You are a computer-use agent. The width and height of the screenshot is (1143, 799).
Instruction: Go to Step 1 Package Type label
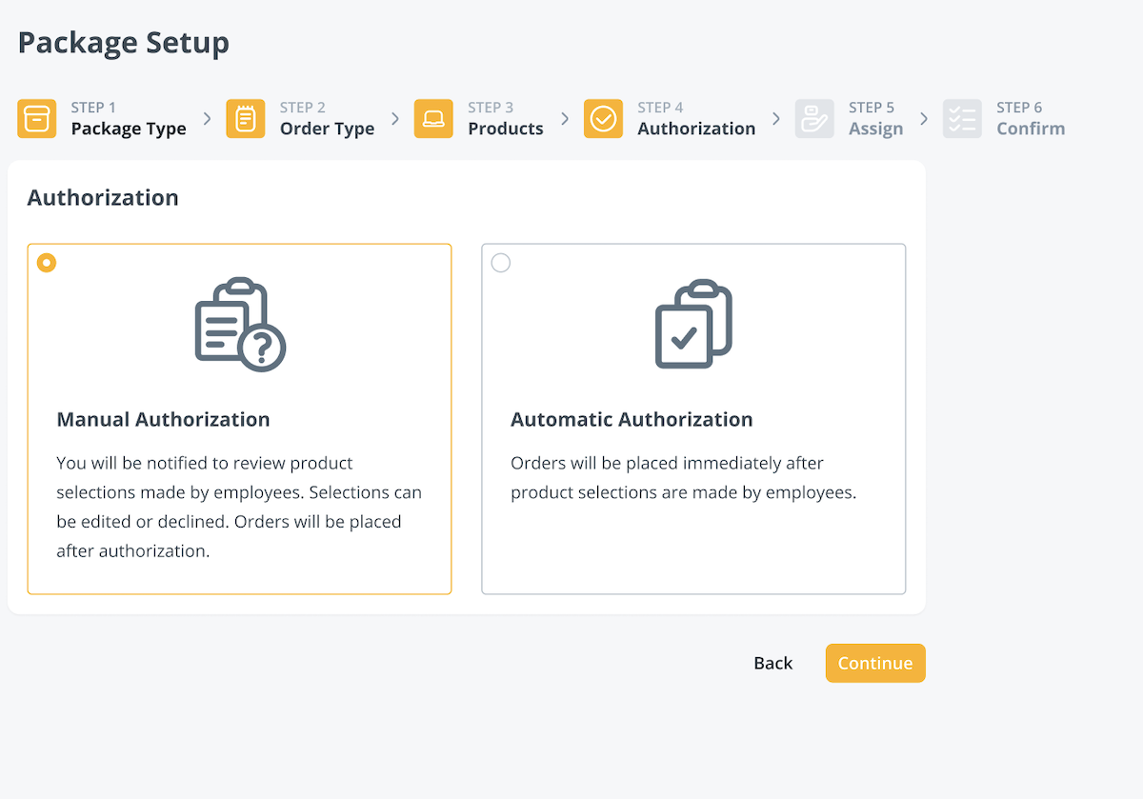pyautogui.click(x=129, y=129)
